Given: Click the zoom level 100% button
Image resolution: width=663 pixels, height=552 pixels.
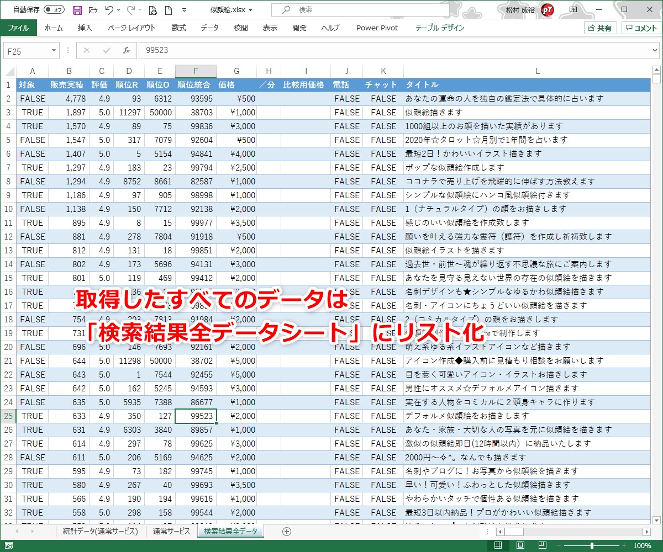Looking at the screenshot, I should 641,545.
